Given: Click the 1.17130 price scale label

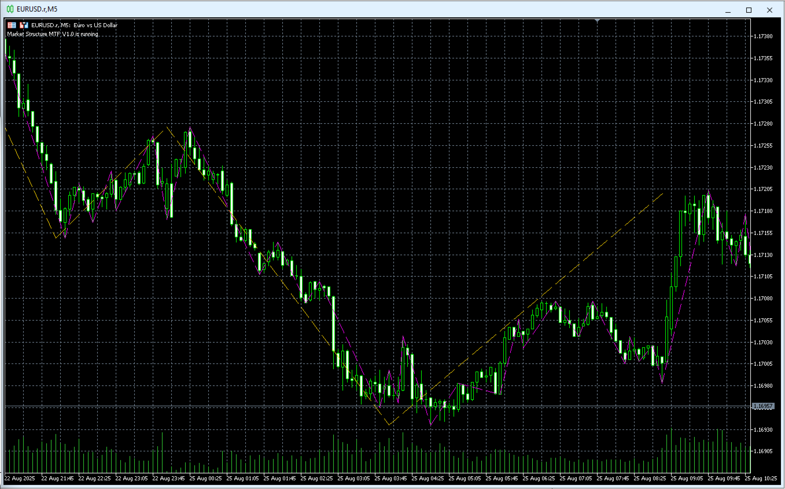Looking at the screenshot, I should [764, 255].
